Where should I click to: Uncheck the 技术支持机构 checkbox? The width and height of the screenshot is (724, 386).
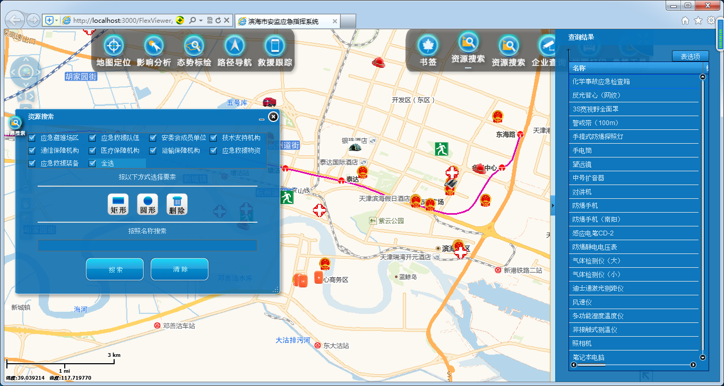213,138
